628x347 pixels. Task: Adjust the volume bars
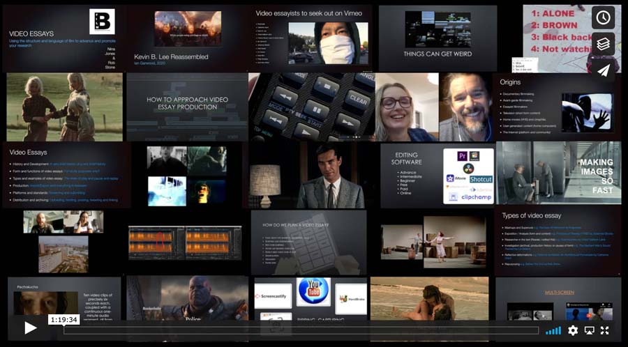[x=553, y=330]
